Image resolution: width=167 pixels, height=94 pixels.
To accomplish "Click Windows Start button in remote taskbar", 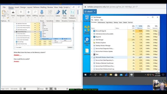I will 85,75.
